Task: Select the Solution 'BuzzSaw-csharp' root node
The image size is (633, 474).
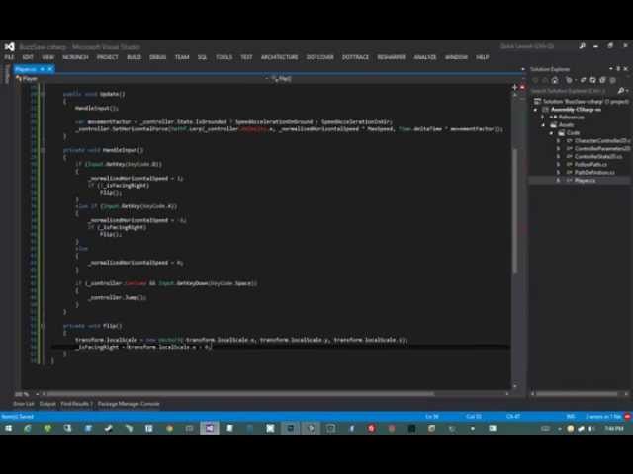Action: [582, 101]
